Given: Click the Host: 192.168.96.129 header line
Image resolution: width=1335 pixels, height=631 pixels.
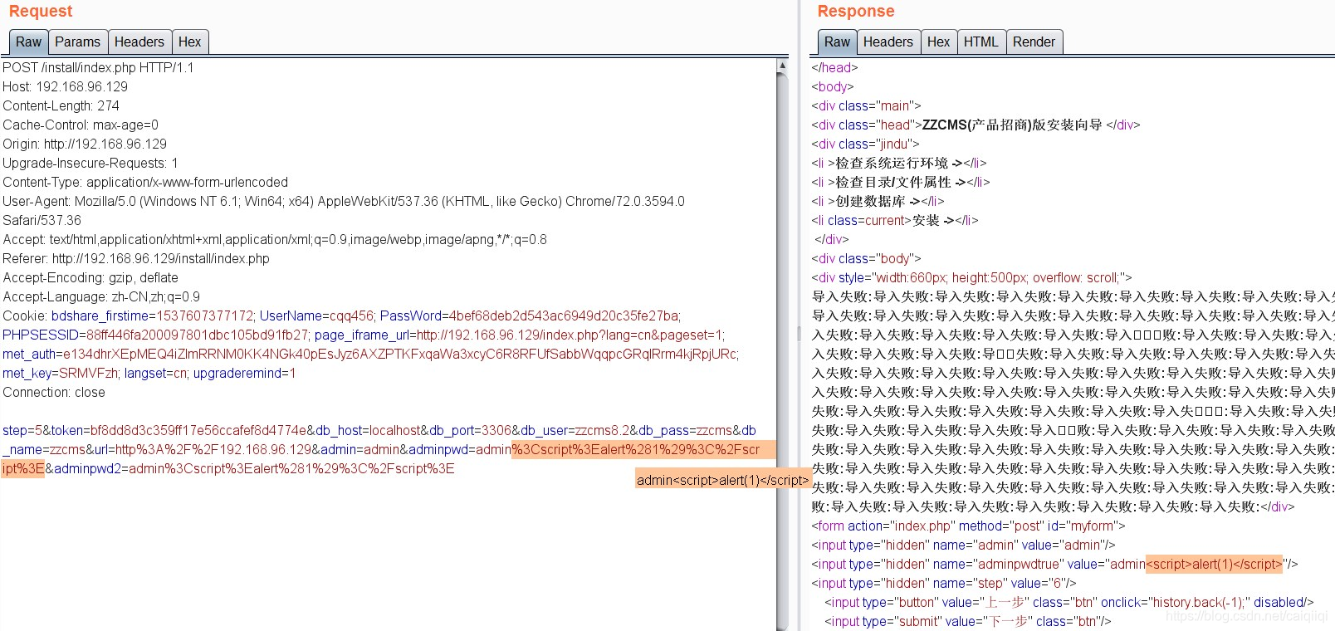Looking at the screenshot, I should click(x=66, y=86).
